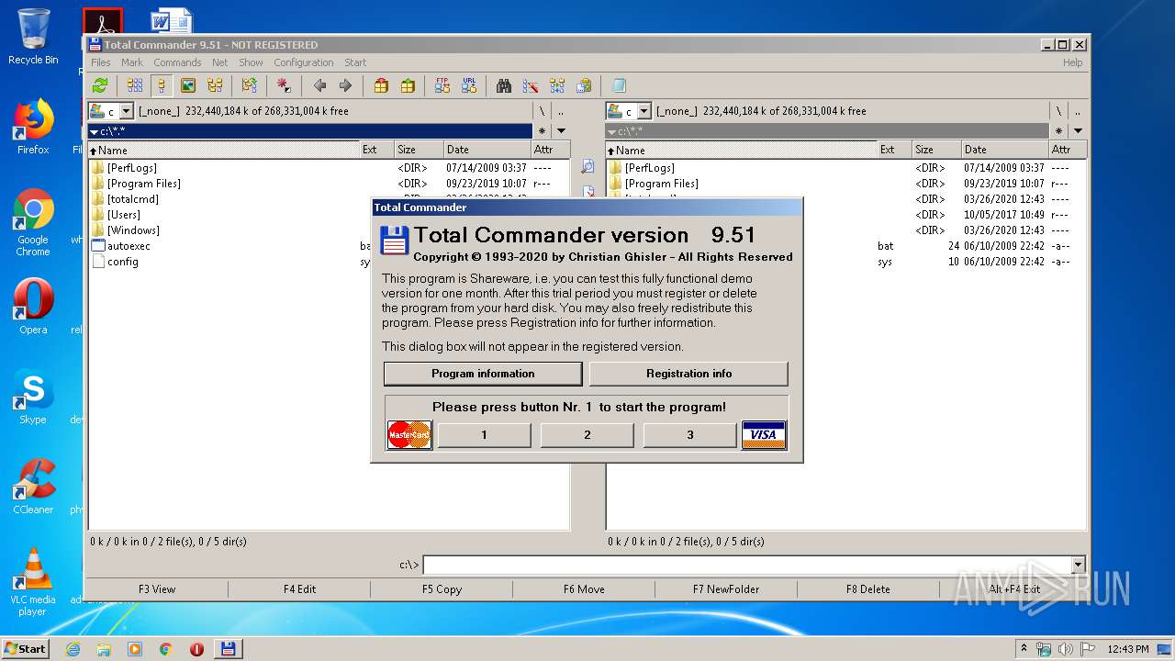The image size is (1175, 661).
Task: Open the Files menu
Action: tap(101, 62)
